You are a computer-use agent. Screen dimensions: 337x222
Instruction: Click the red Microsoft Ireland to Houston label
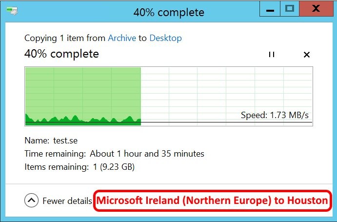tap(212, 200)
